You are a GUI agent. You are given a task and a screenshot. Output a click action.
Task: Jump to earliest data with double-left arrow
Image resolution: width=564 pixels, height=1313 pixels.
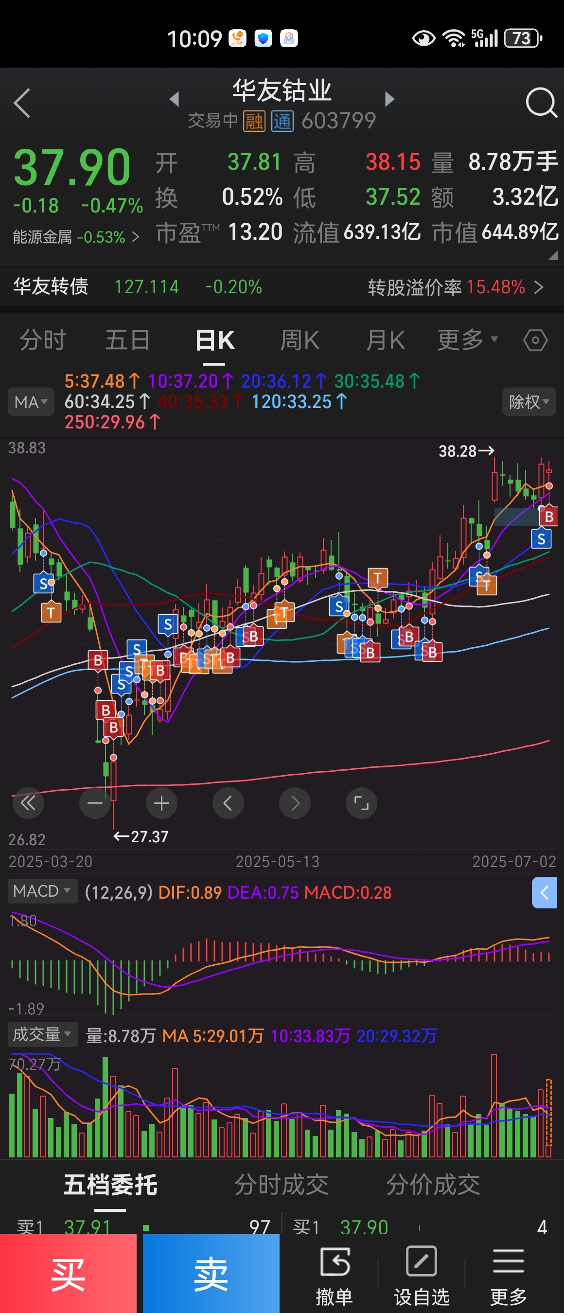(28, 803)
